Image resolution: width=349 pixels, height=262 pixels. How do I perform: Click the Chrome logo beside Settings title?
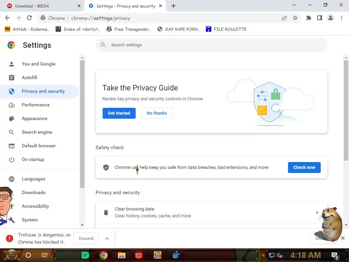point(11,45)
